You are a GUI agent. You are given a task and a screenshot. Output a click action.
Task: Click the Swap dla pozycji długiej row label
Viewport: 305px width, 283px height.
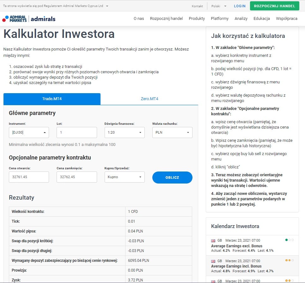tap(32, 251)
